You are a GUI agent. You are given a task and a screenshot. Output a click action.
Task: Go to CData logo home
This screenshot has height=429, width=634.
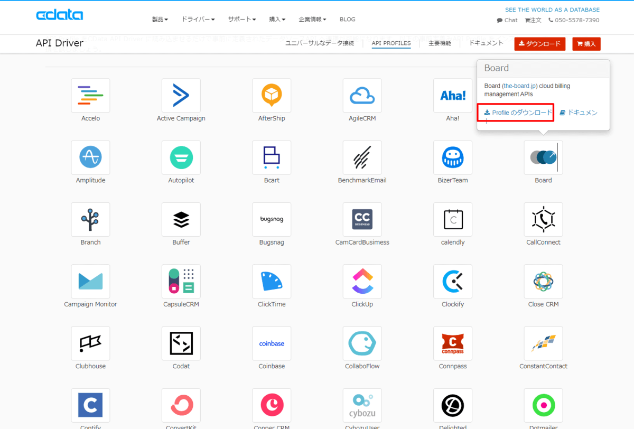tap(59, 15)
